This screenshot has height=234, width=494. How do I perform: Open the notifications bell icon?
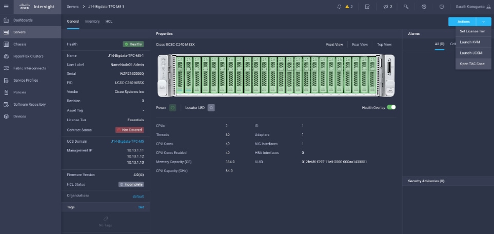339,7
